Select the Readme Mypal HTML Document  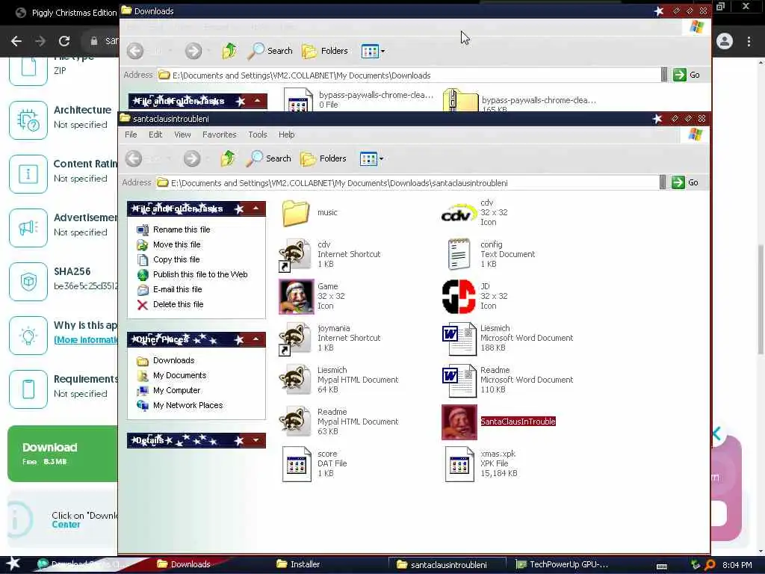(x=295, y=422)
